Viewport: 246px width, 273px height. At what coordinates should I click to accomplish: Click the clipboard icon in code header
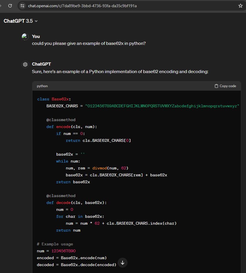coord(216,86)
